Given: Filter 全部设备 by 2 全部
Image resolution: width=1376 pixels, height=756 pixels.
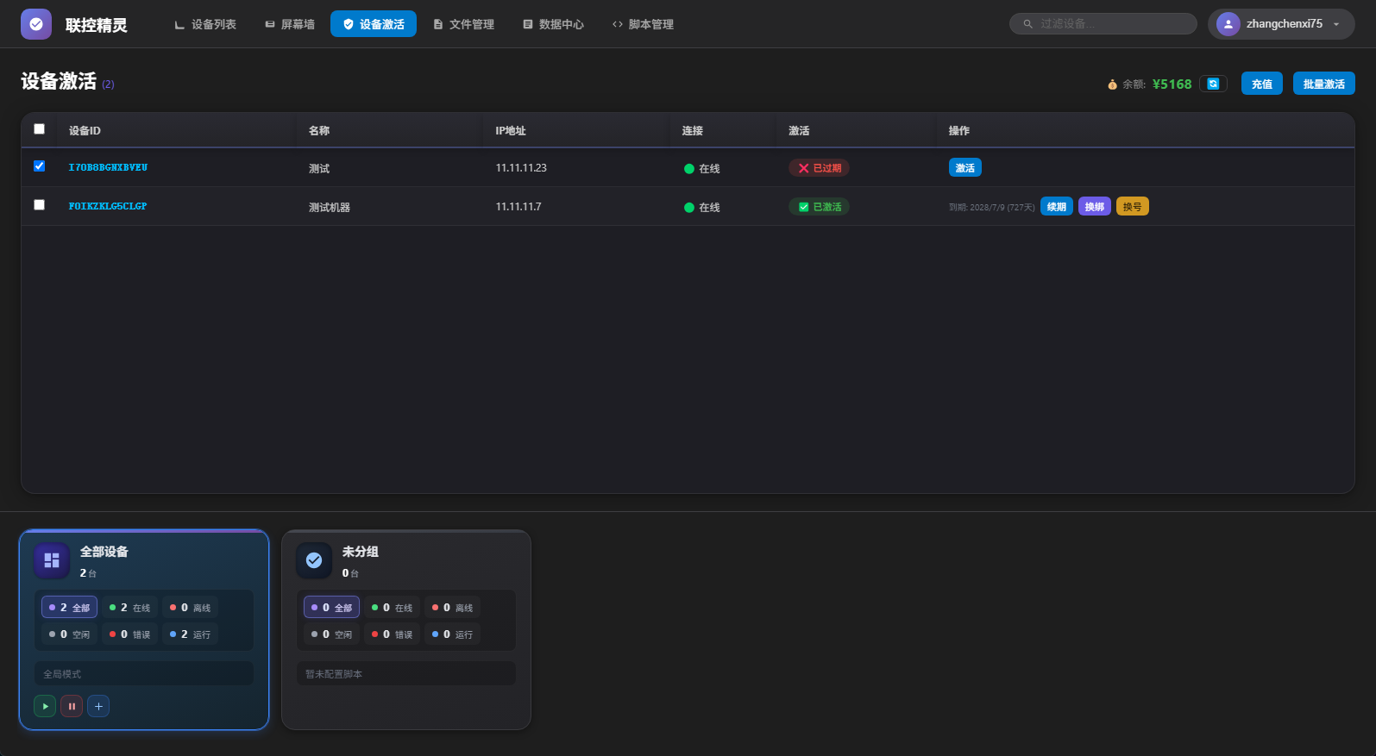Looking at the screenshot, I should point(69,608).
